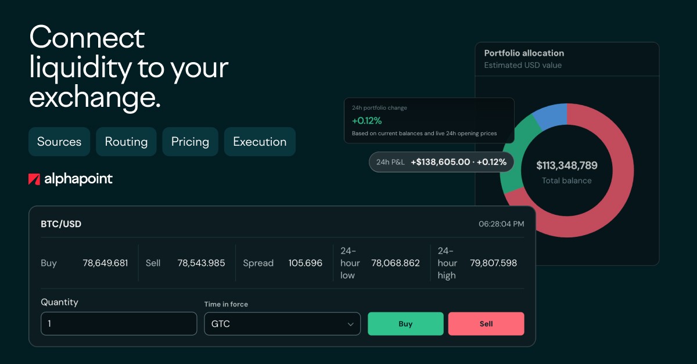Click the alphapoint wordmark text
697x364 pixels.
pyautogui.click(x=78, y=179)
